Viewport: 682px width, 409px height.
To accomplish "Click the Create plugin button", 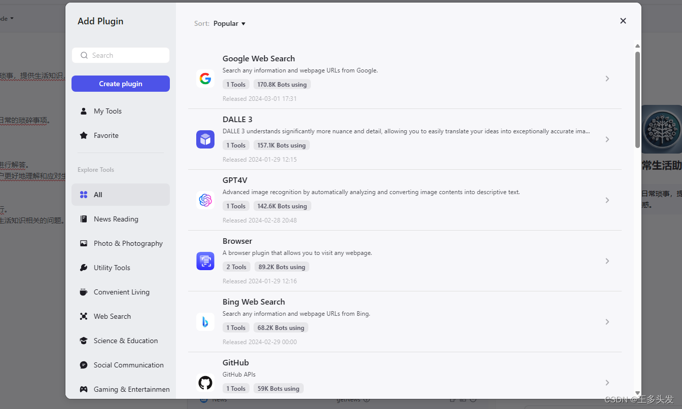I will (x=121, y=84).
